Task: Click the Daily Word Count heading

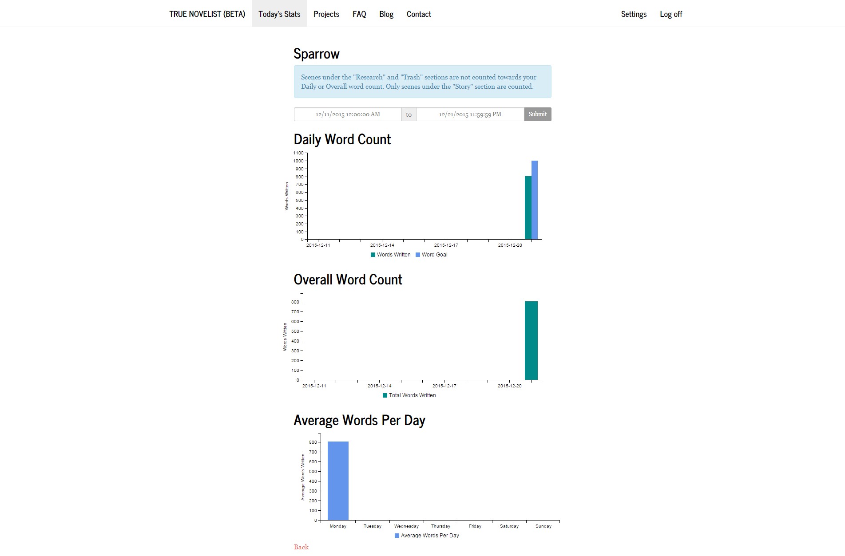Action: tap(342, 139)
